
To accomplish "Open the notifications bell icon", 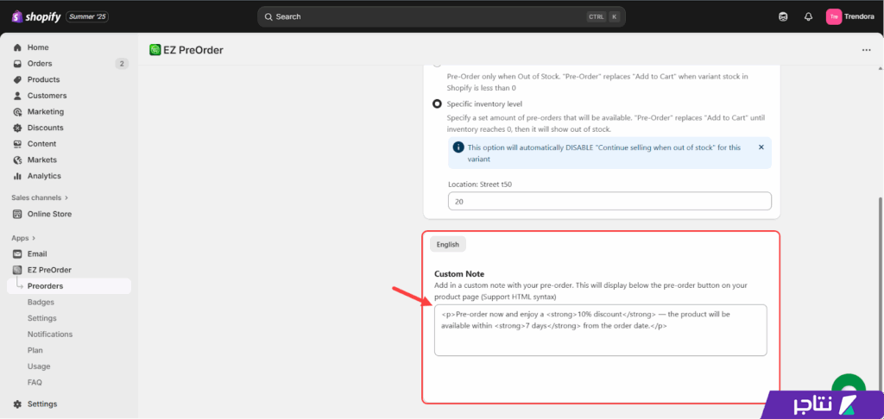I will pos(808,16).
